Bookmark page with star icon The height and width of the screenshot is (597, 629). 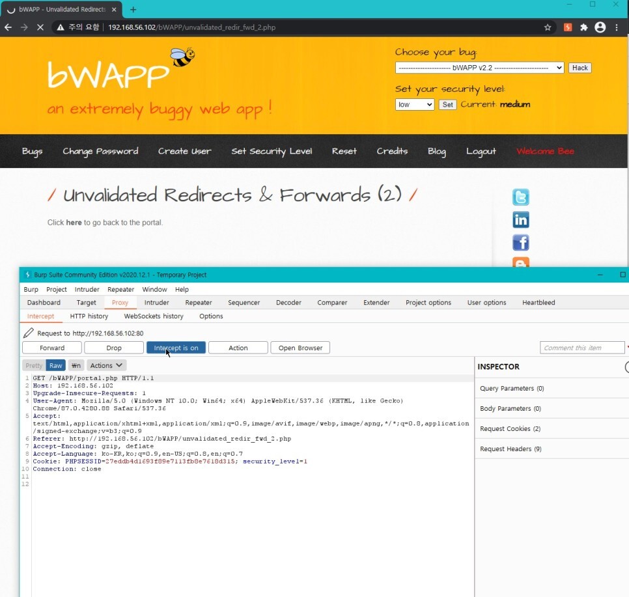coord(548,27)
